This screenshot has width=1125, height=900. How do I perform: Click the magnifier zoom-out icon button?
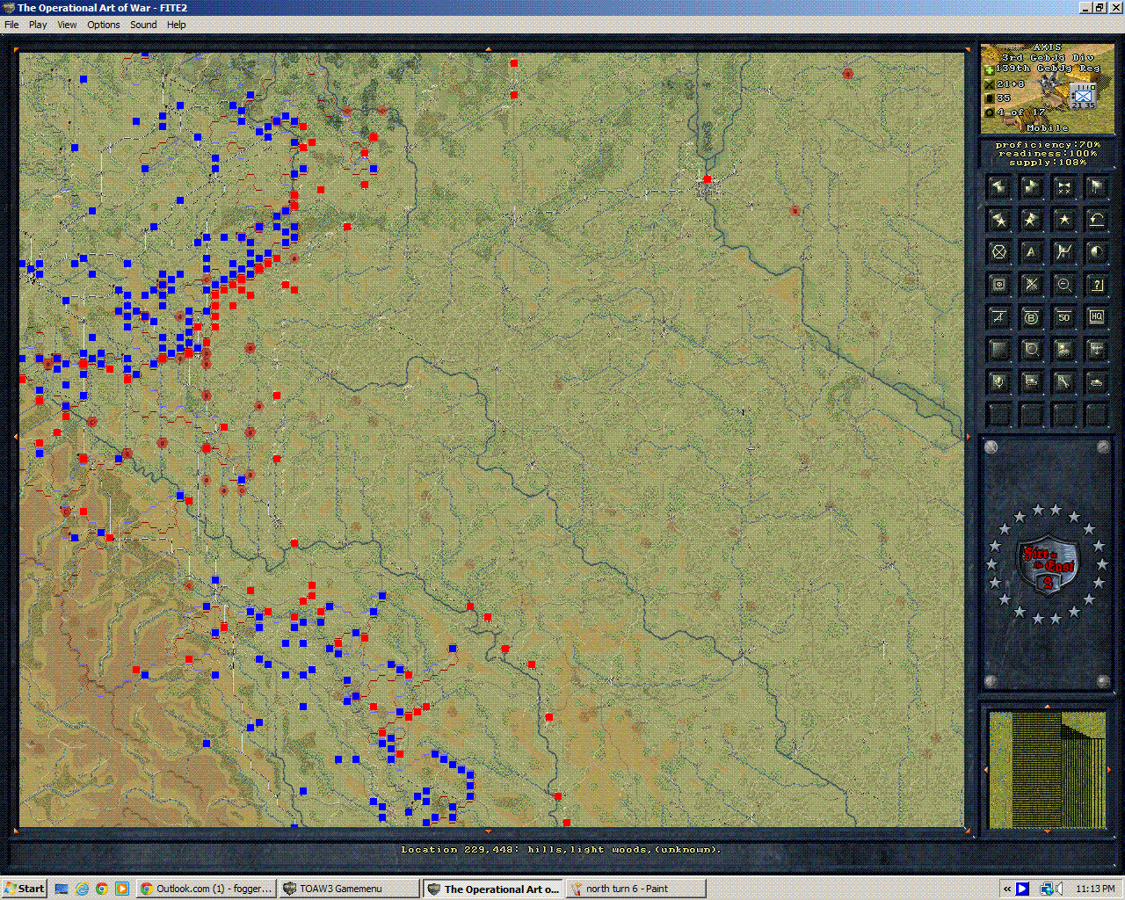click(1063, 285)
